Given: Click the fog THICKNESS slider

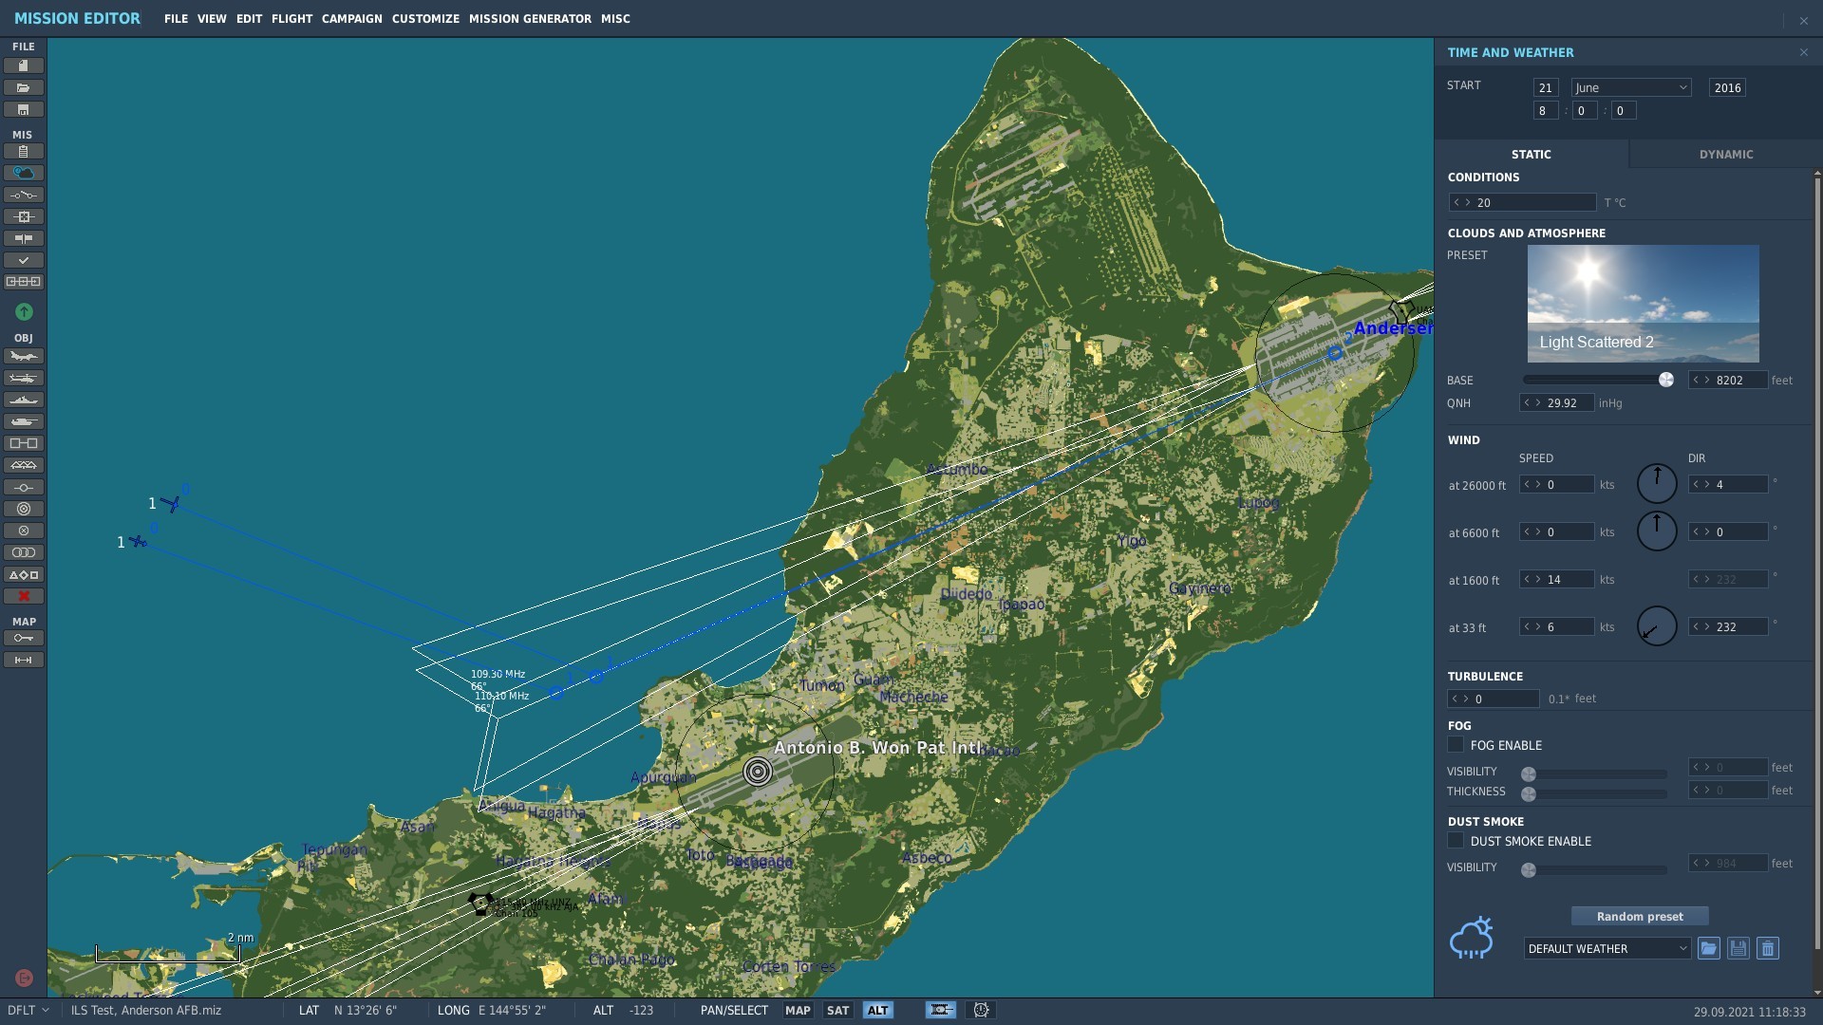Looking at the screenshot, I should coord(1595,793).
